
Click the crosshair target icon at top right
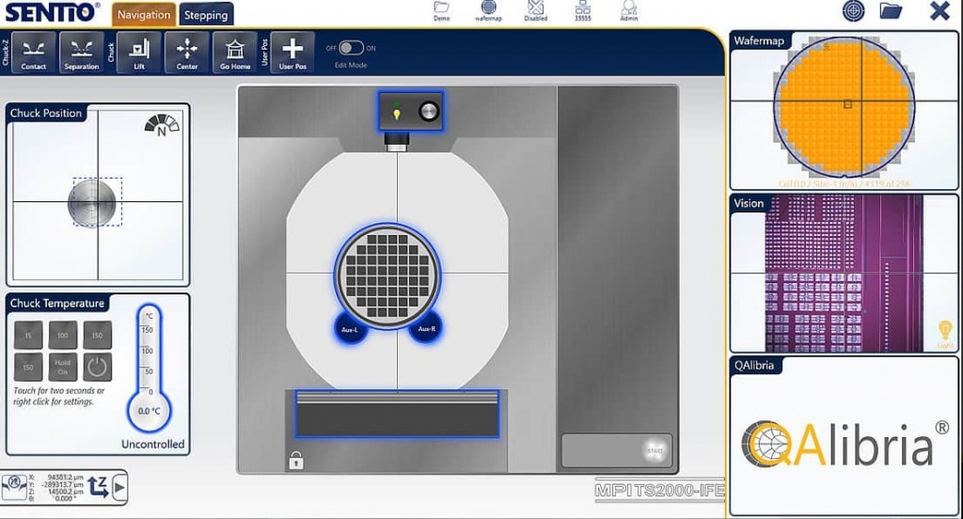[853, 11]
